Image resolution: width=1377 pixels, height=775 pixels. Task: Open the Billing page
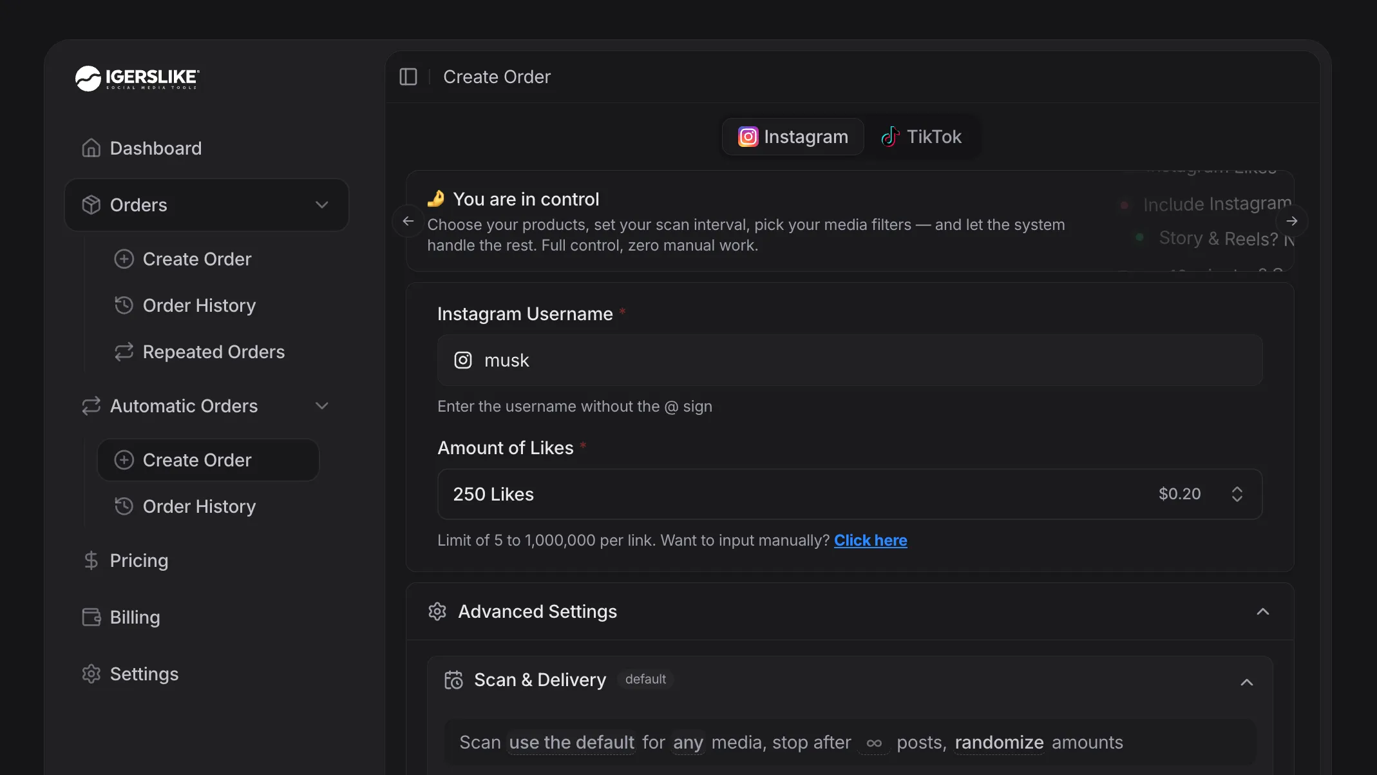[207, 617]
